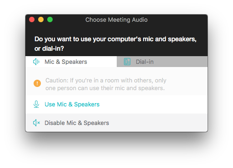The width and height of the screenshot is (233, 168).
Task: Click the question about mic and speakers or dial-in
Action: [x=115, y=44]
